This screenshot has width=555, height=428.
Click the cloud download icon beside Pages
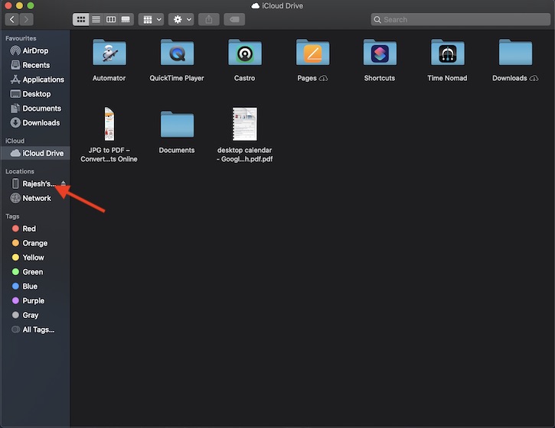323,79
